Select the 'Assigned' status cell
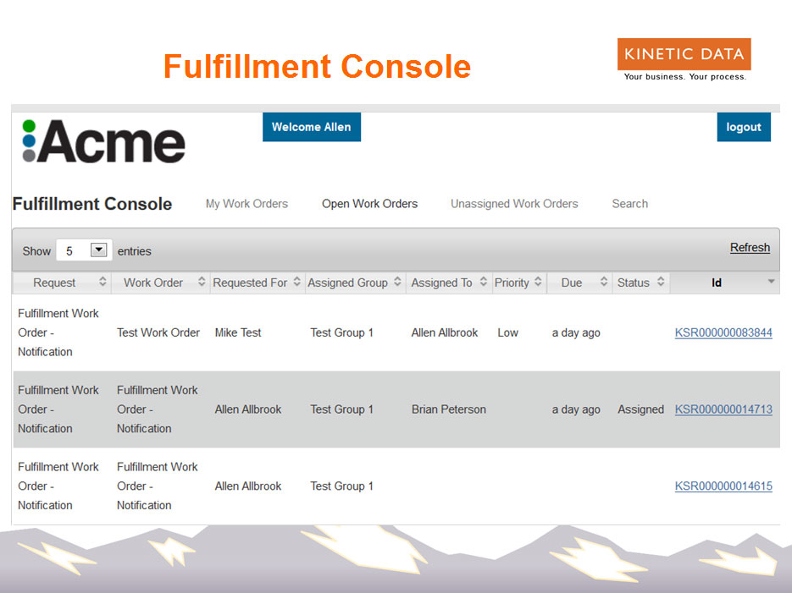Image resolution: width=792 pixels, height=593 pixels. pyautogui.click(x=640, y=409)
